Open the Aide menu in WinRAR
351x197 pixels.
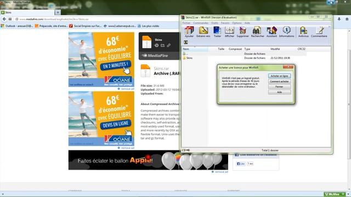pyautogui.click(x=247, y=23)
